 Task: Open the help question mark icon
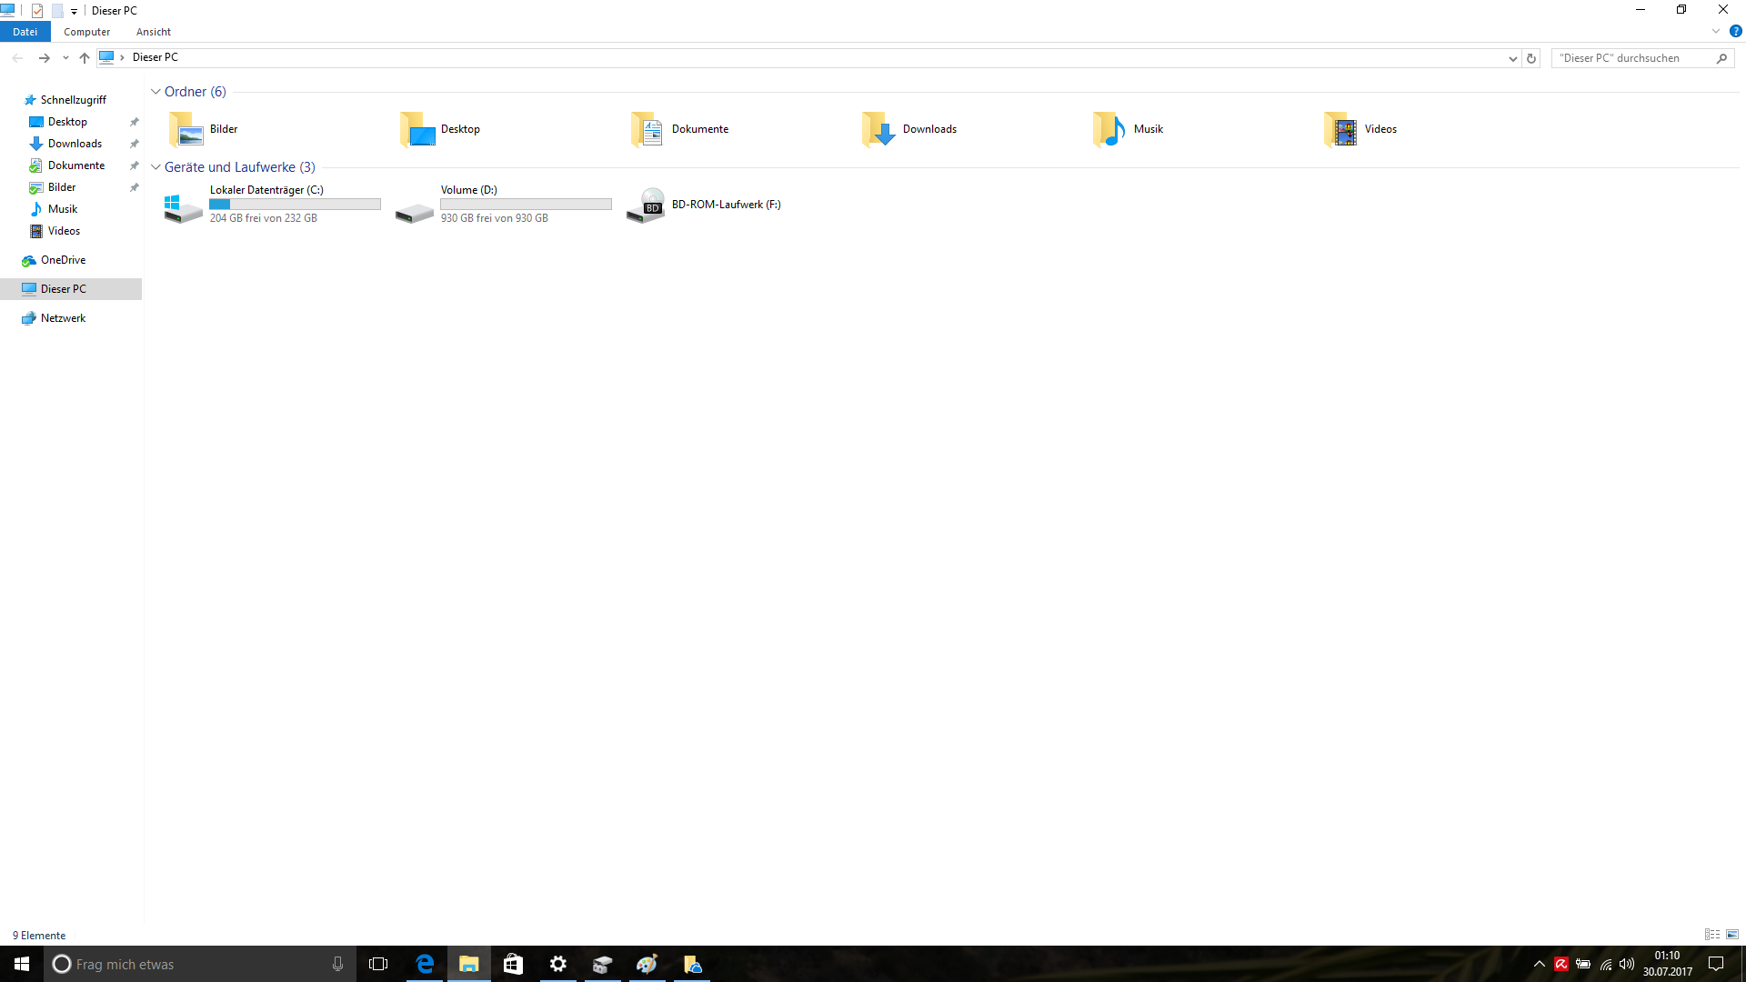[x=1735, y=31]
